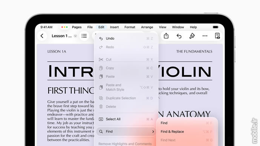The image size is (260, 146).
Task: Choose Delete in the Edit menu
Action: 126,107
